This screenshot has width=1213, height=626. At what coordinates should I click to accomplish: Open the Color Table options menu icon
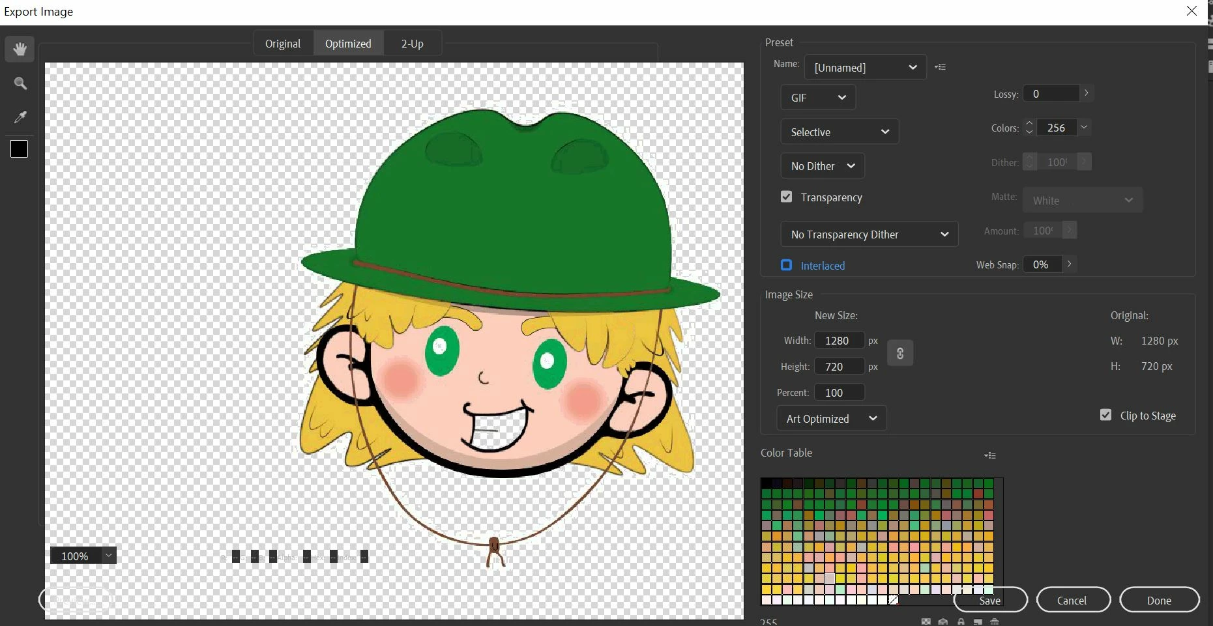click(990, 455)
